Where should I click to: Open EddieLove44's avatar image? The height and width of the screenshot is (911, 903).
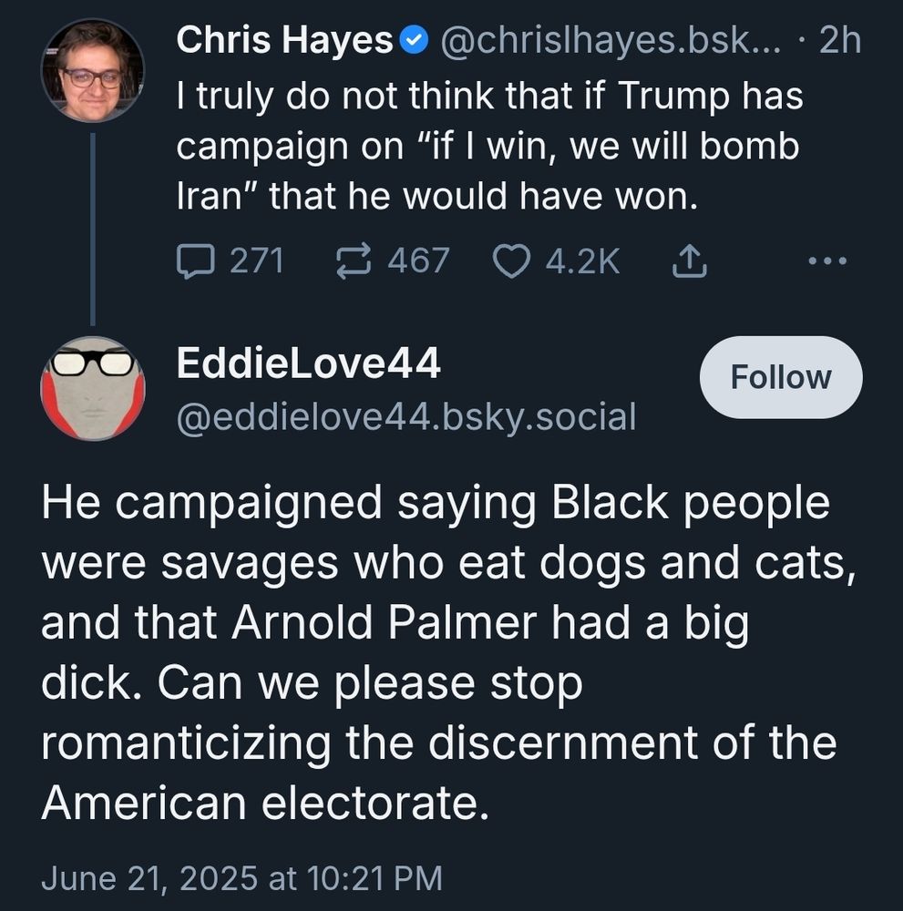(94, 388)
